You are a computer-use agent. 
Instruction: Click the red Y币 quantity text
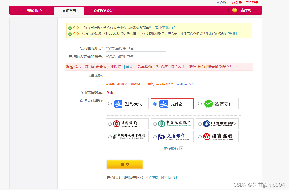(110, 93)
